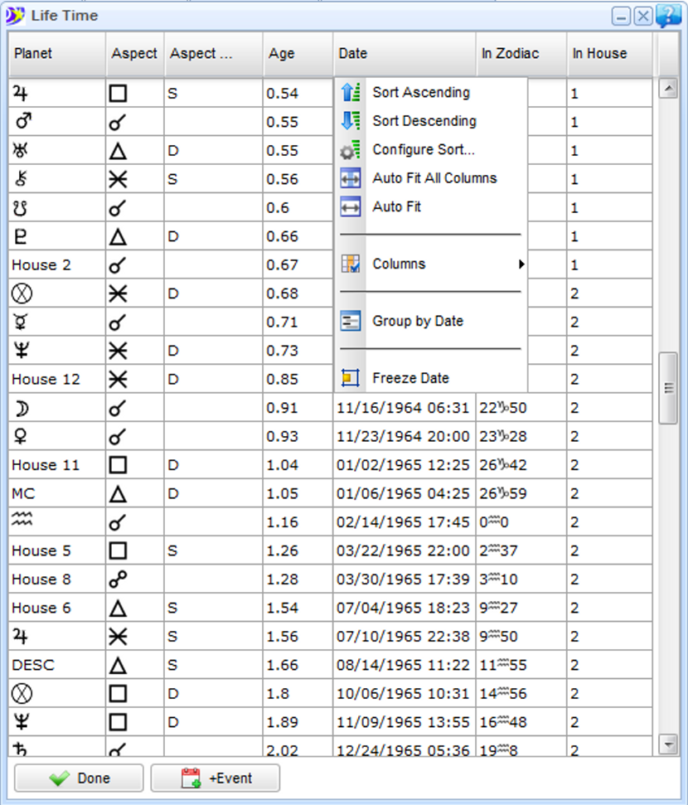
Task: Select Freeze Date menu entry
Action: (410, 379)
